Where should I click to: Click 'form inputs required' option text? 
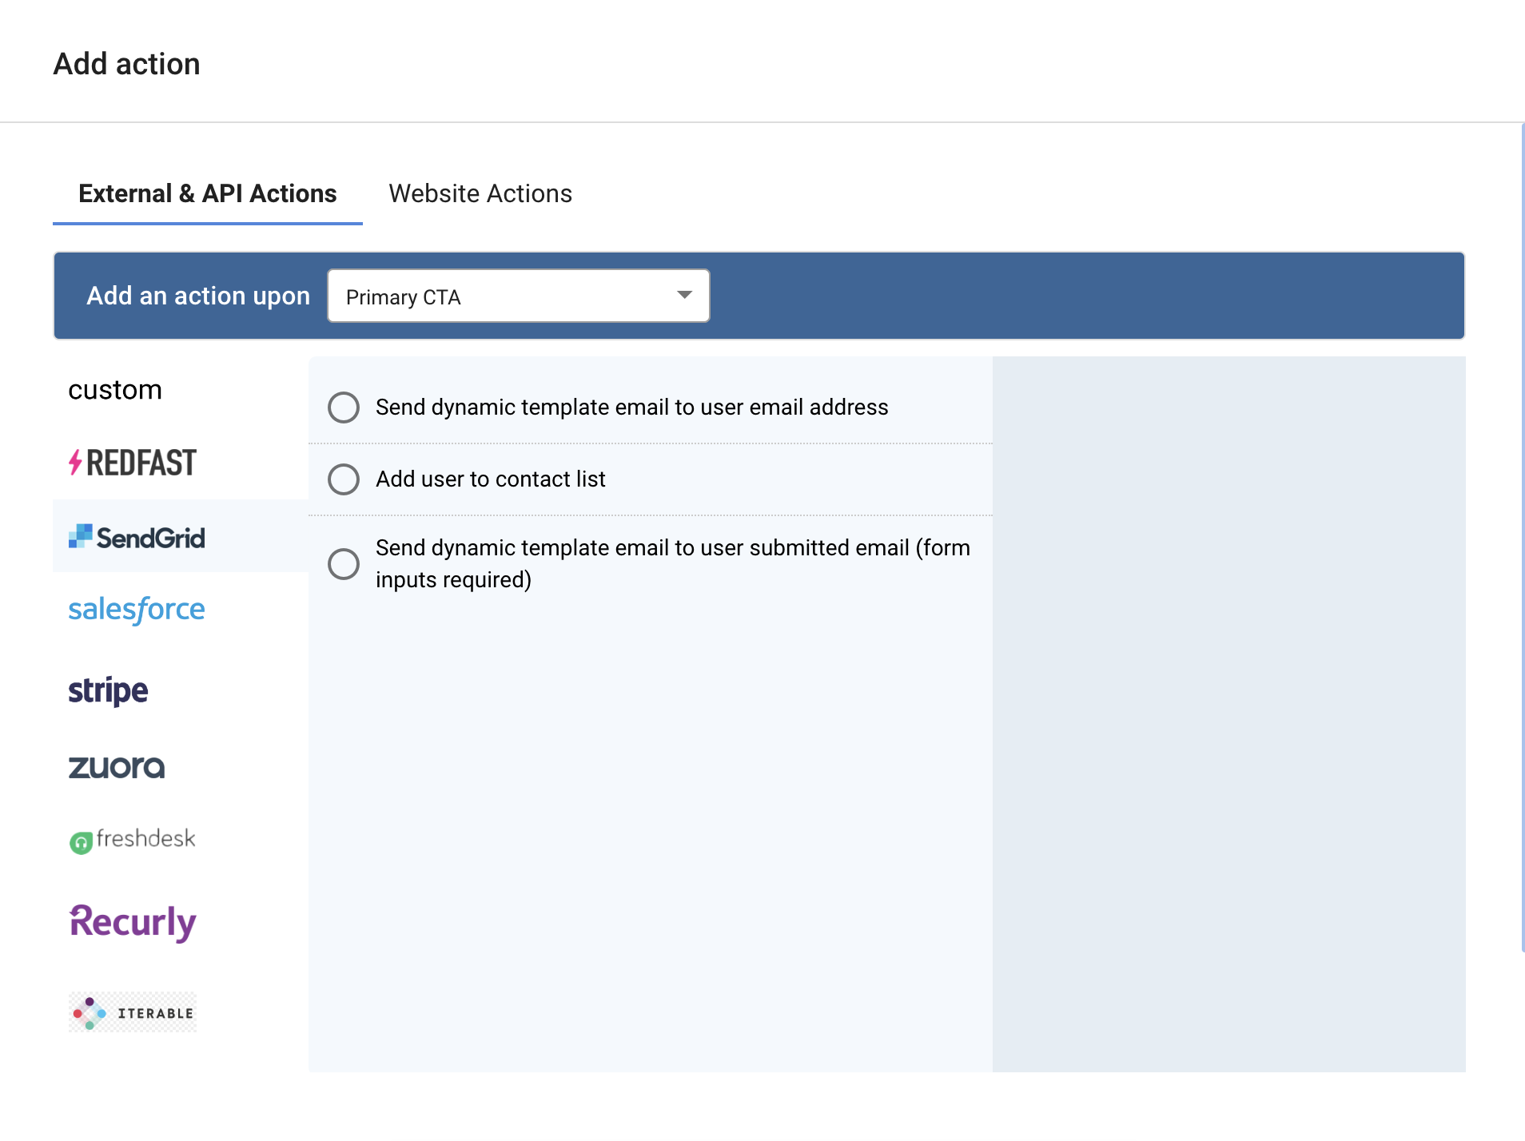[673, 564]
